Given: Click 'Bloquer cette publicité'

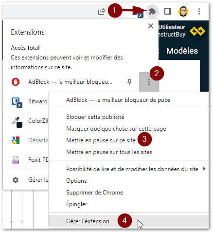Looking at the screenshot, I should pyautogui.click(x=95, y=117).
